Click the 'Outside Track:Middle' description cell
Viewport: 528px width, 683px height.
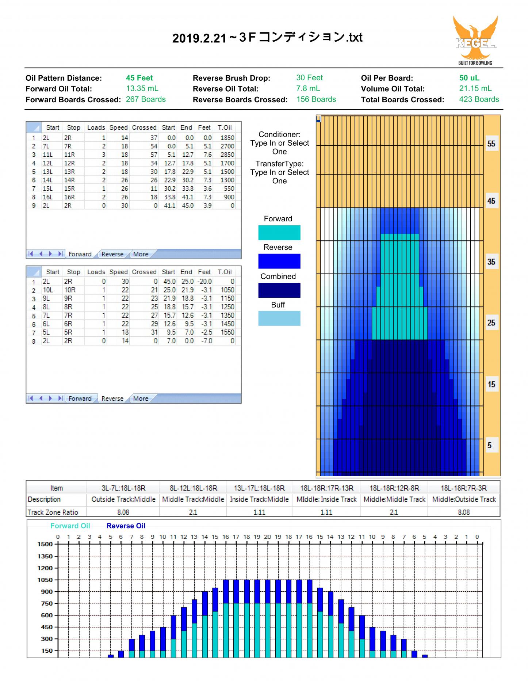(123, 499)
